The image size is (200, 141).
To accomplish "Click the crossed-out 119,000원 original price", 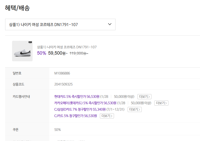I will point(79,53).
